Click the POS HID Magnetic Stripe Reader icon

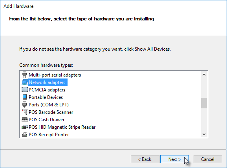(x=25, y=127)
